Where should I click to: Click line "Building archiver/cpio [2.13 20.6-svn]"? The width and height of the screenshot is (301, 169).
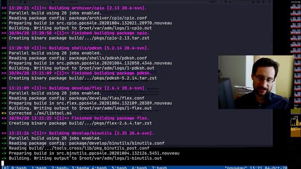[74, 8]
